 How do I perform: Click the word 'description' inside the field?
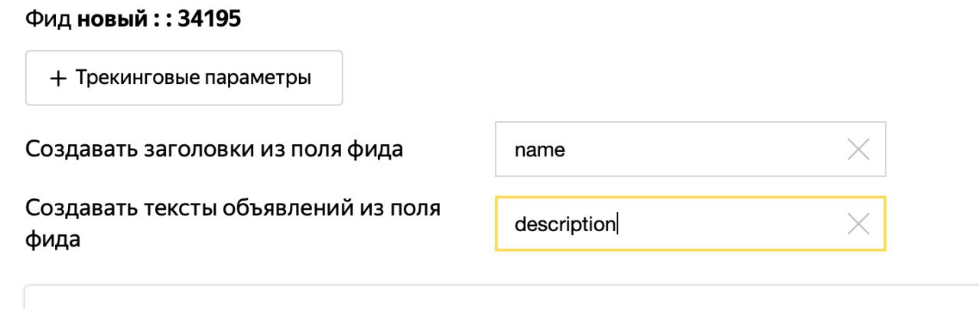coord(564,225)
